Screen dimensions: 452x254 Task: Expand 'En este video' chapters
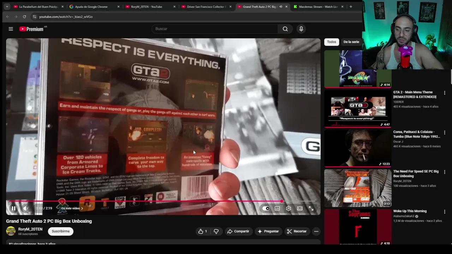click(x=72, y=208)
